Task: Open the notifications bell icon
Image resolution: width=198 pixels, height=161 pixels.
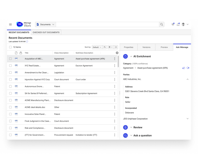Action: [x=178, y=24]
